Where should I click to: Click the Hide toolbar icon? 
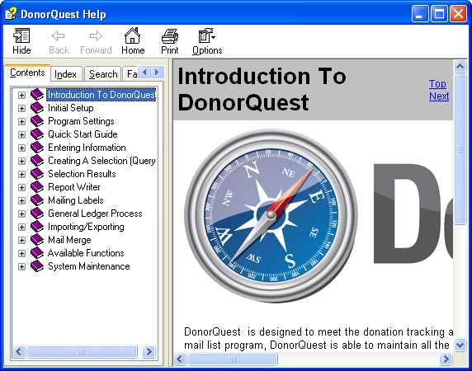pos(21,35)
